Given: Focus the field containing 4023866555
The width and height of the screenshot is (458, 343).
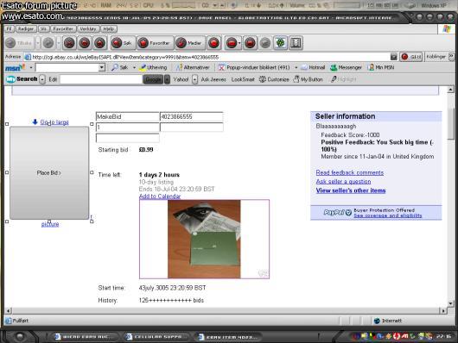Looking at the screenshot, I should click(192, 116).
